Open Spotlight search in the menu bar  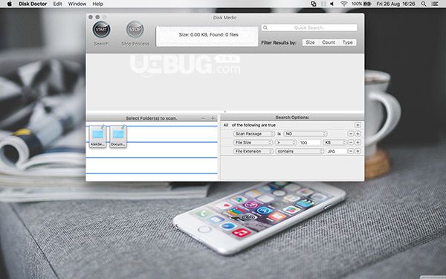tap(424, 4)
